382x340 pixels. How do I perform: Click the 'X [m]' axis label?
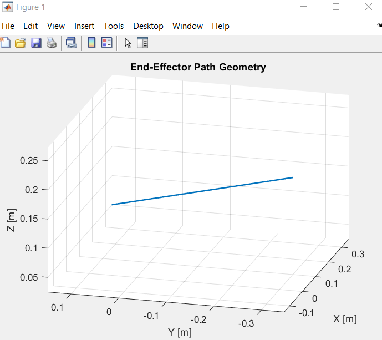click(345, 319)
